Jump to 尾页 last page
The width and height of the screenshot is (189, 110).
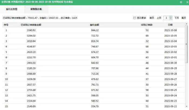click(x=184, y=18)
